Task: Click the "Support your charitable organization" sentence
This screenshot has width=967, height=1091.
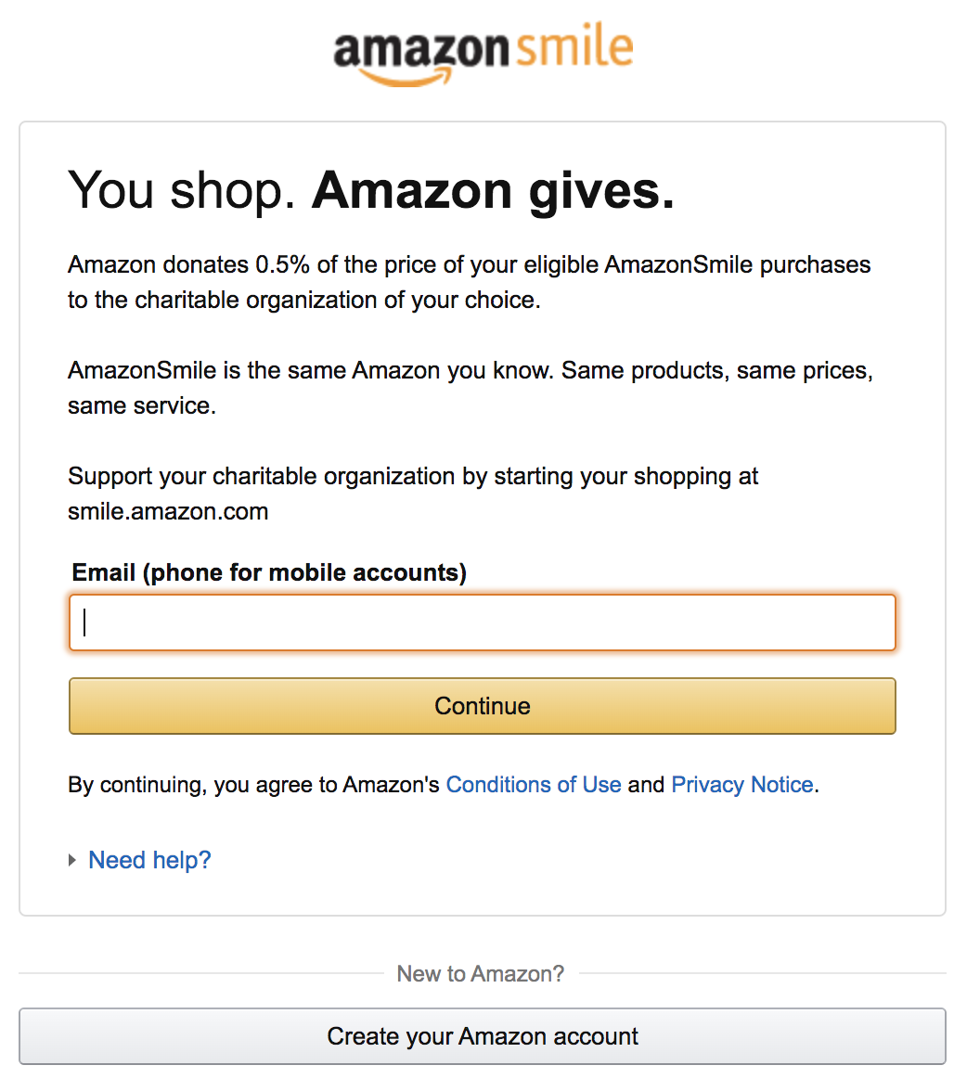Action: coord(413,477)
